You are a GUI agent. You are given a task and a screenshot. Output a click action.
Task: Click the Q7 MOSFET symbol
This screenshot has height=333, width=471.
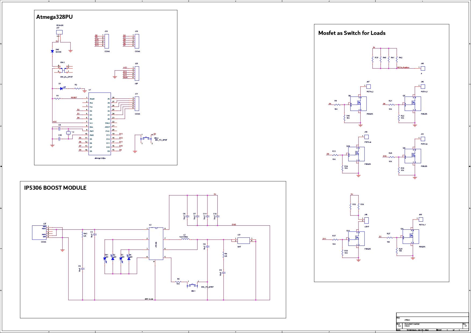413,104
